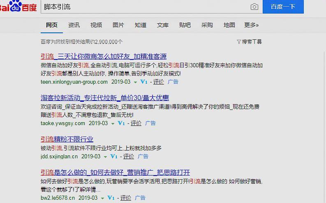
Task: Click description starting 欢迎咨询_保证当天完成拉新活动
Action: (x=150, y=111)
